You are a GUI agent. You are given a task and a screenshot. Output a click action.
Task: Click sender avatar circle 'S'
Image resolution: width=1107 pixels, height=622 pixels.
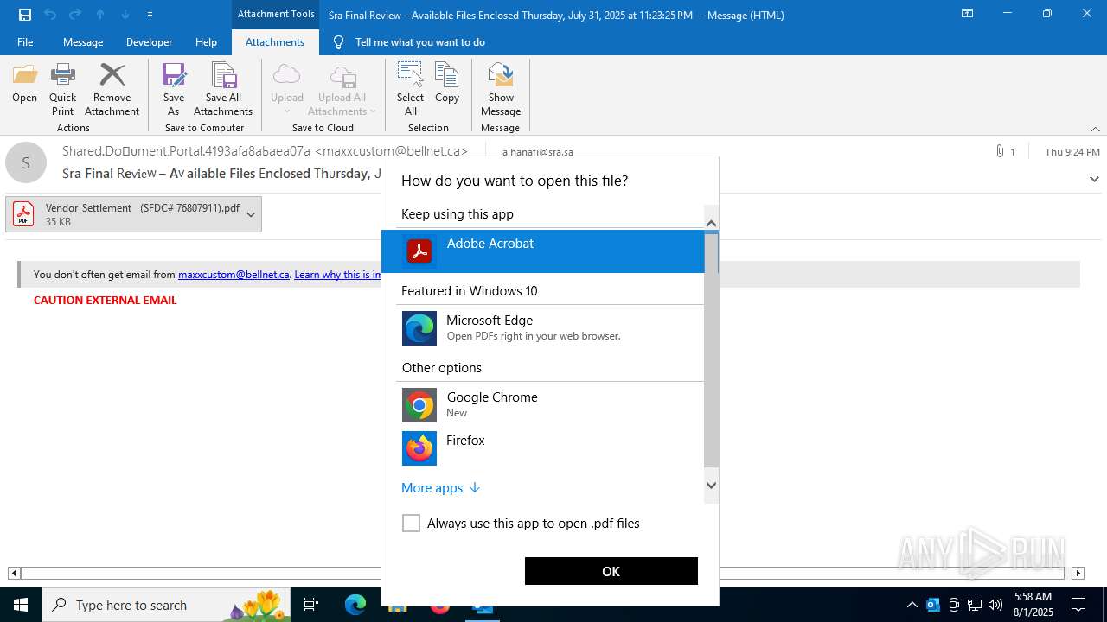click(26, 162)
